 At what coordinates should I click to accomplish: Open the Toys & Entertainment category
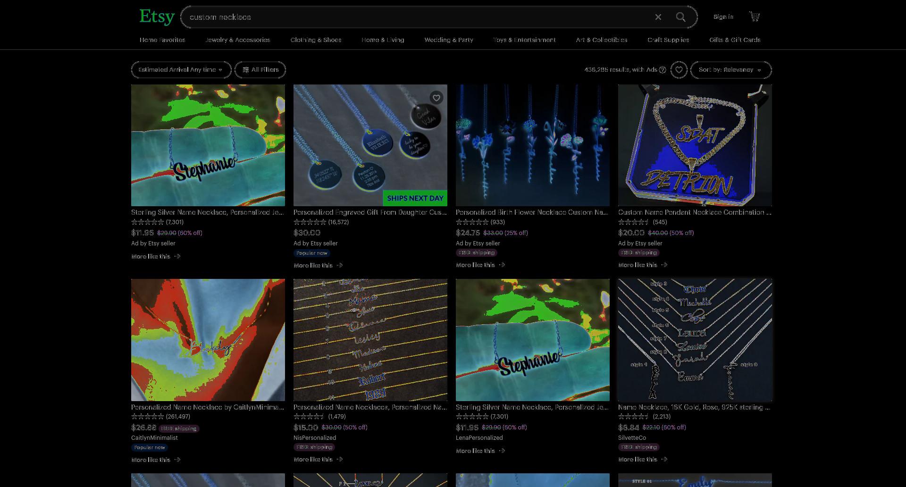[x=524, y=40]
